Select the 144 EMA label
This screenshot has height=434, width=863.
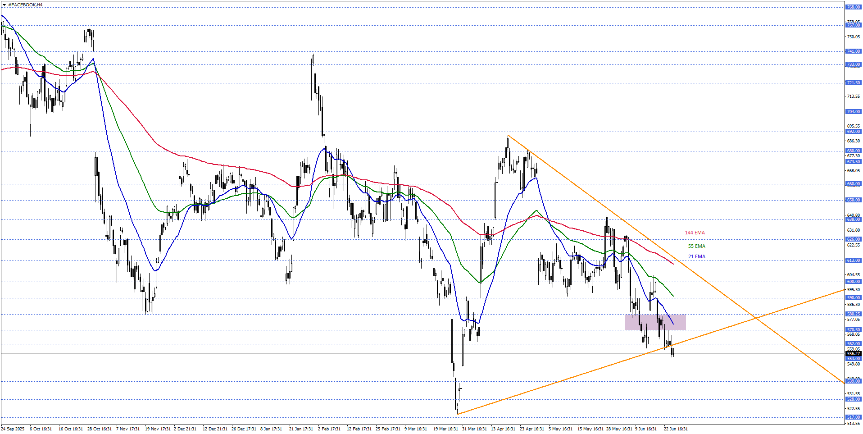pyautogui.click(x=695, y=233)
